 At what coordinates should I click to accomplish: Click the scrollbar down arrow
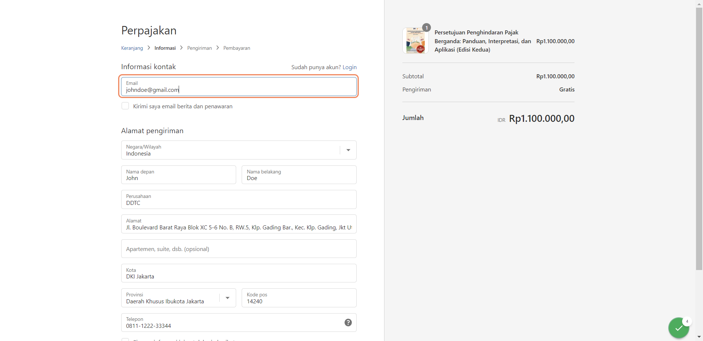(699, 337)
